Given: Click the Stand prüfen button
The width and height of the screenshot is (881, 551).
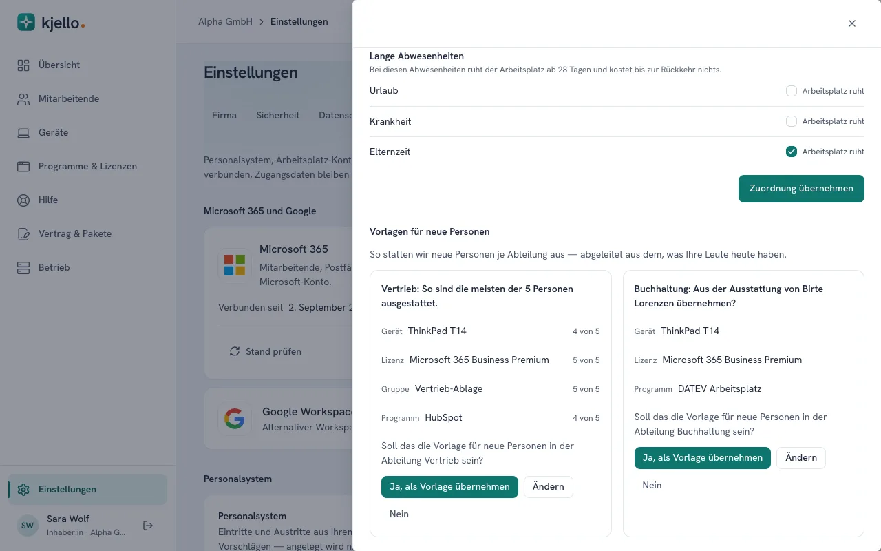Looking at the screenshot, I should [266, 351].
